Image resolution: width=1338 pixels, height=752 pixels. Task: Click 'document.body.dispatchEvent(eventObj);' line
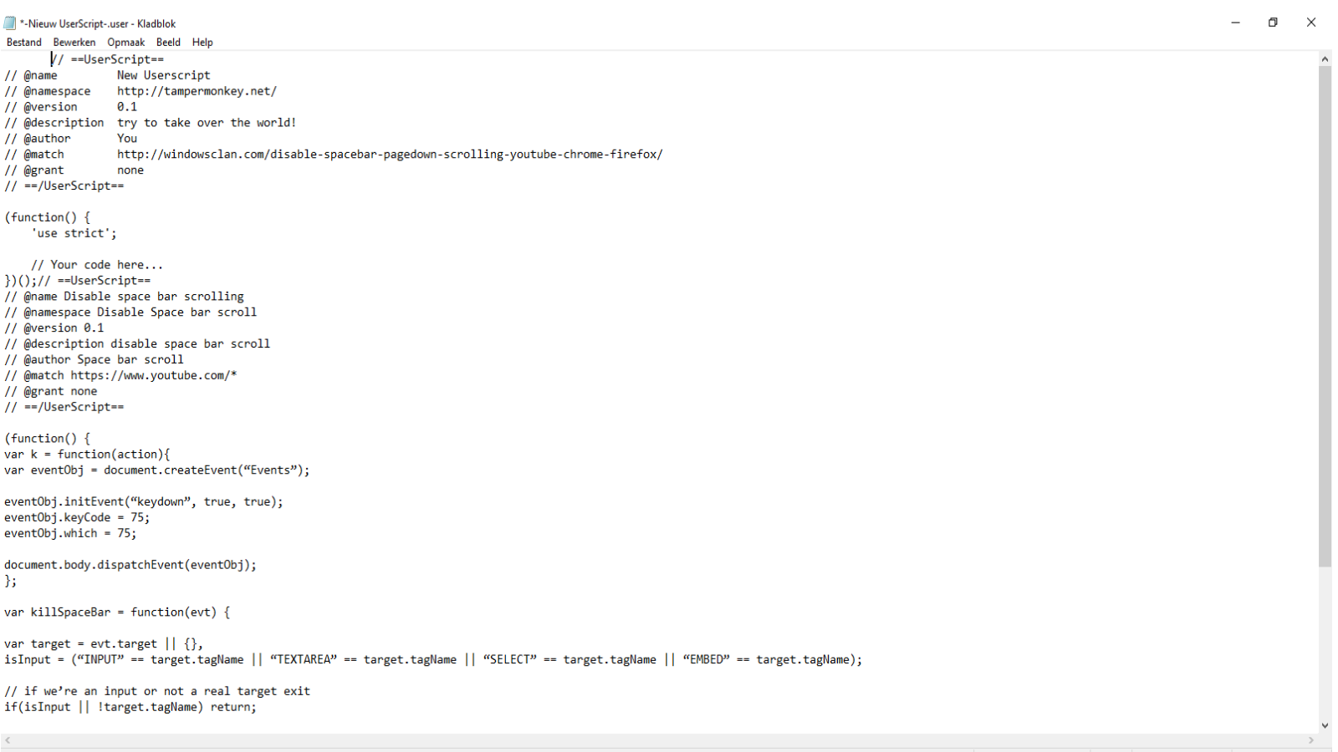(x=130, y=565)
